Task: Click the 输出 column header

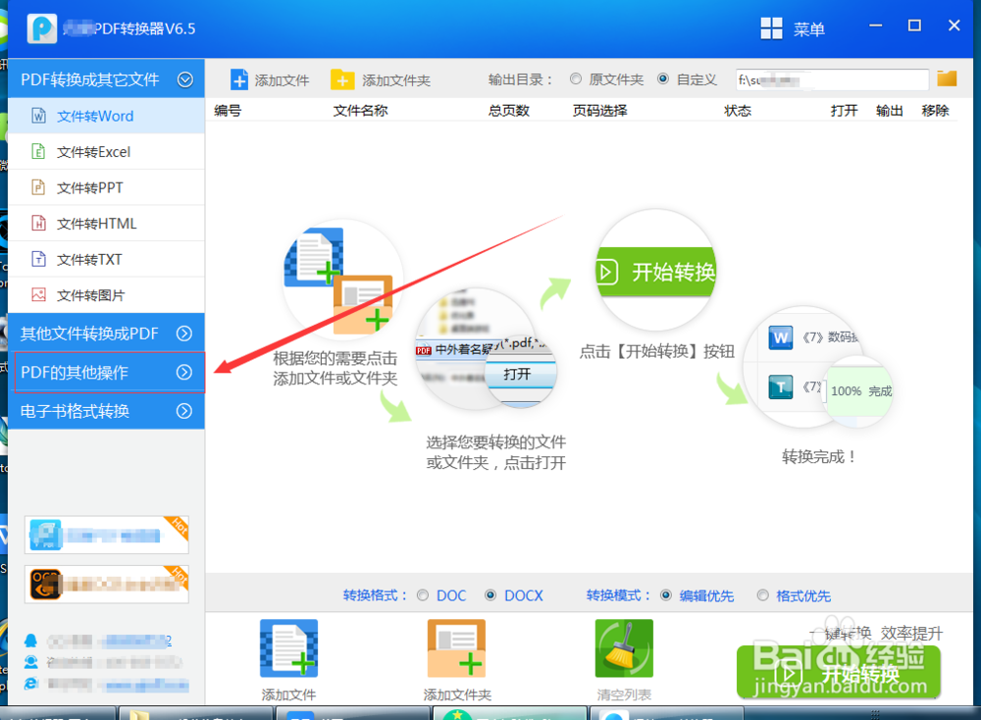Action: (889, 111)
